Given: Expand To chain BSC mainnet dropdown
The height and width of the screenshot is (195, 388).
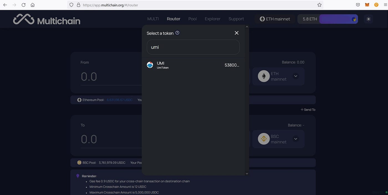Looking at the screenshot, I should 278,139.
